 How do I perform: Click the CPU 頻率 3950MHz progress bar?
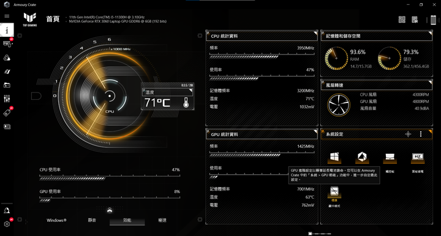(x=262, y=56)
